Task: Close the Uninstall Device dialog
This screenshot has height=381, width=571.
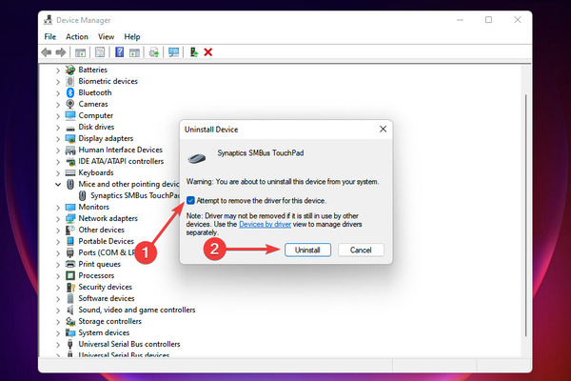Action: click(384, 130)
